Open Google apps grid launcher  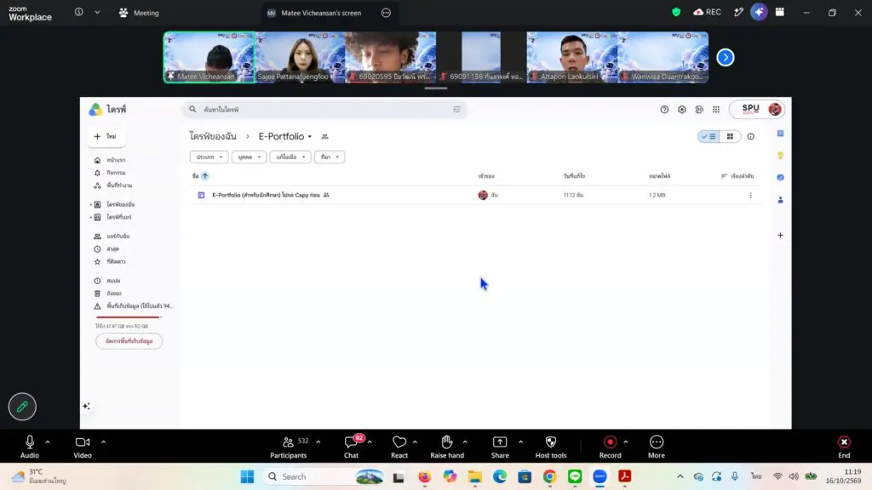tap(715, 110)
